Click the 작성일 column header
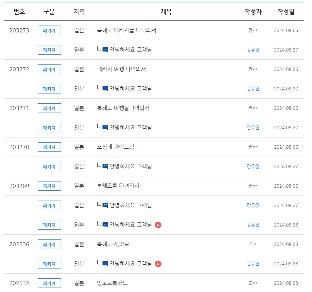 (286, 12)
